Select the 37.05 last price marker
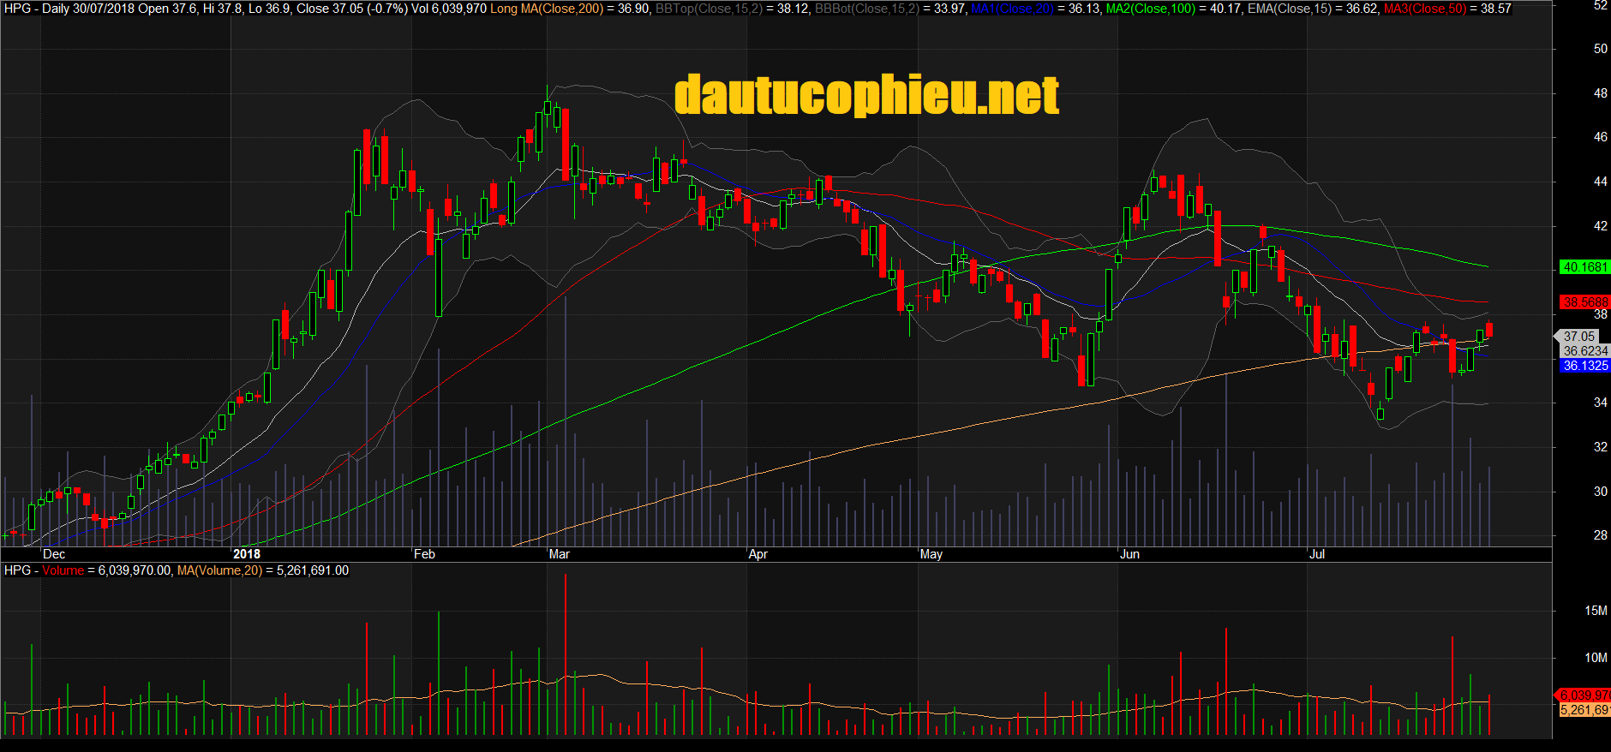Screen dimensions: 1611x752 pyautogui.click(x=1578, y=337)
